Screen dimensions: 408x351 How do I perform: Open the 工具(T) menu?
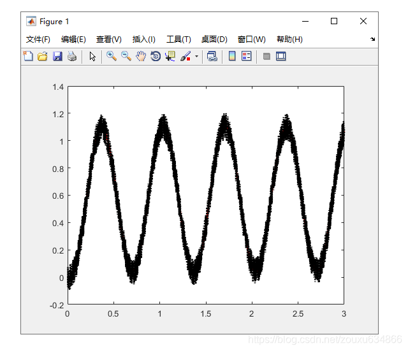click(x=178, y=39)
